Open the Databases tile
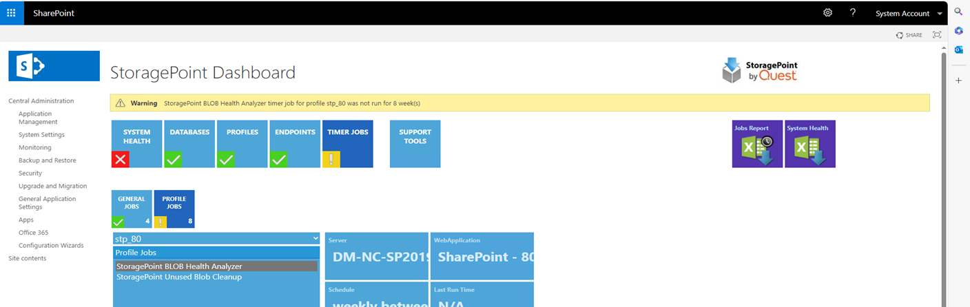The width and height of the screenshot is (970, 307). 189,144
